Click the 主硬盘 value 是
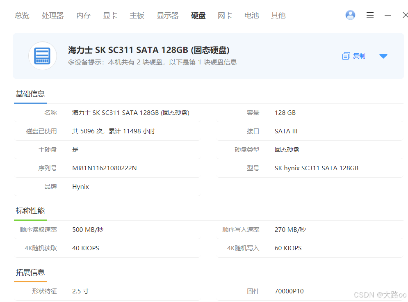This screenshot has height=302, width=408. pyautogui.click(x=75, y=150)
